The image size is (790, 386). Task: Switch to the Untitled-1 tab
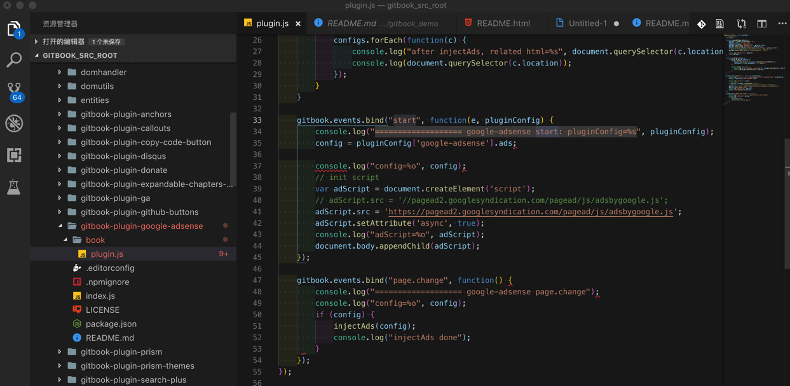tap(587, 24)
